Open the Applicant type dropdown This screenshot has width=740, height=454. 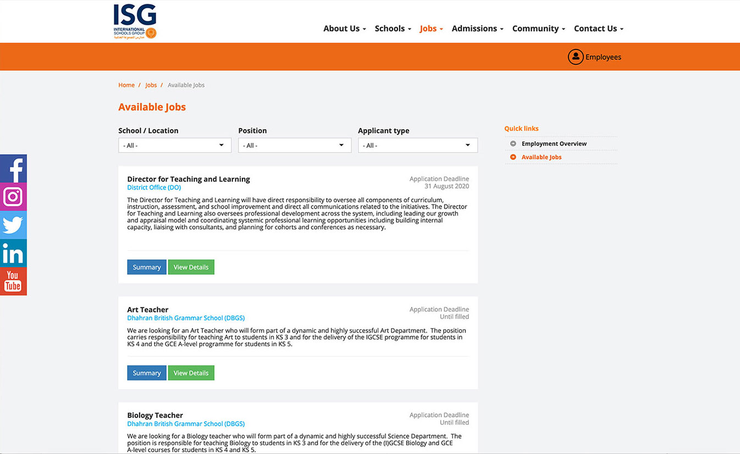pos(417,145)
